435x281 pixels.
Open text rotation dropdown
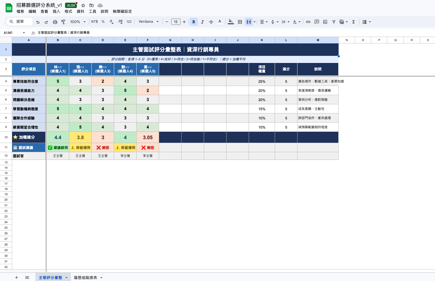tap(297, 22)
